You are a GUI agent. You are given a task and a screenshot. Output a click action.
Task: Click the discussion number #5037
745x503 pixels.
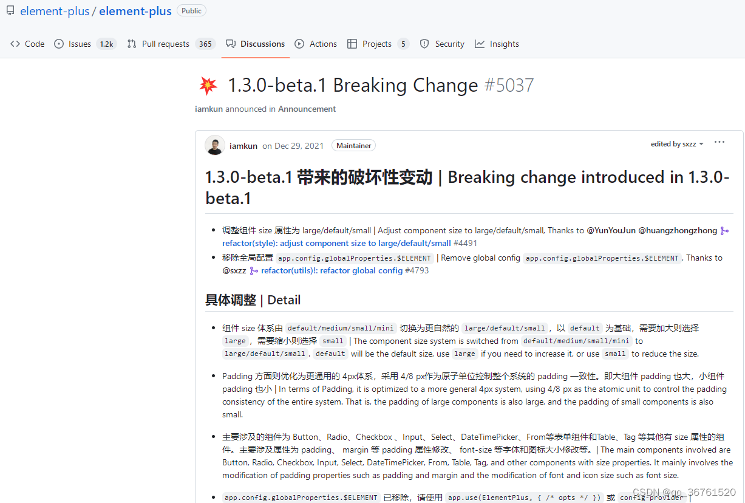[x=509, y=86]
